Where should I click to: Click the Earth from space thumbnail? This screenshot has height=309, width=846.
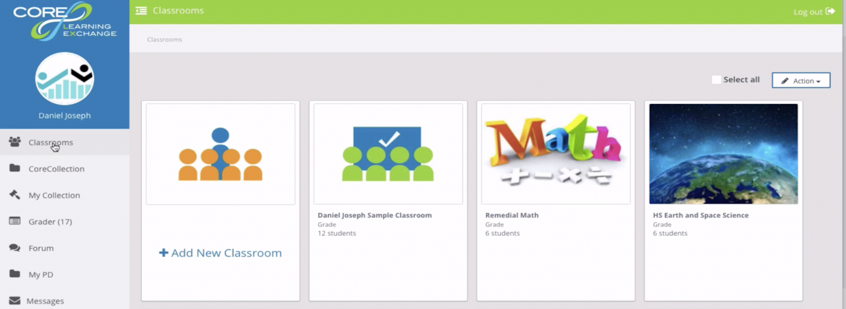coord(723,154)
